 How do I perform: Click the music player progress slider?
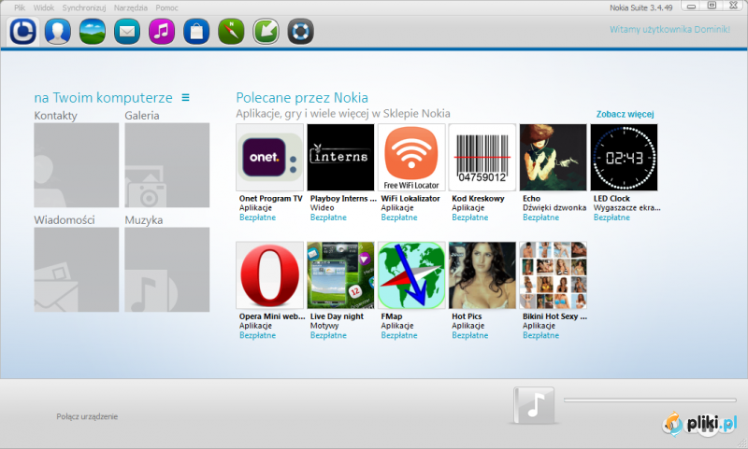(x=650, y=400)
